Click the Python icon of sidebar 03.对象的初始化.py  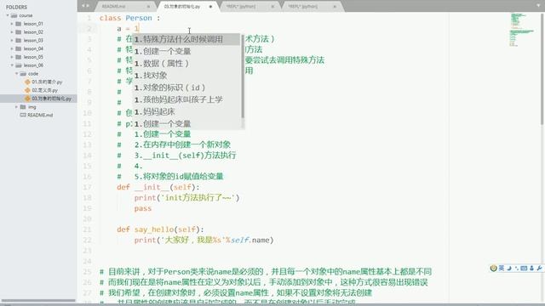pos(27,99)
